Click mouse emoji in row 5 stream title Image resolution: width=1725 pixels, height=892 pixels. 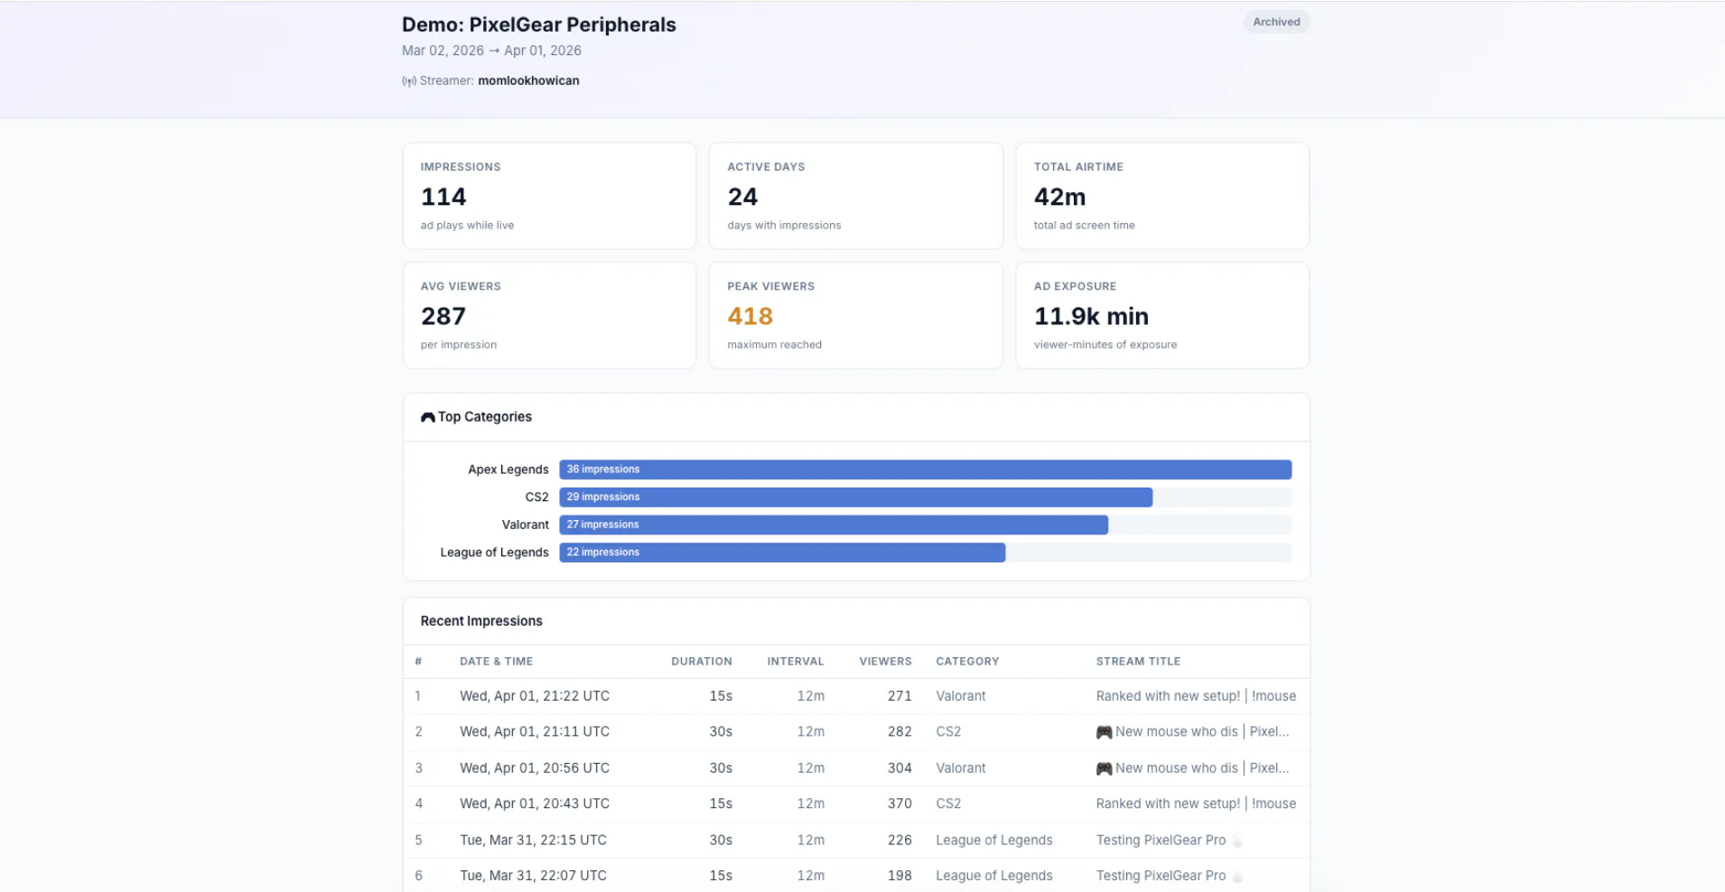(1237, 841)
